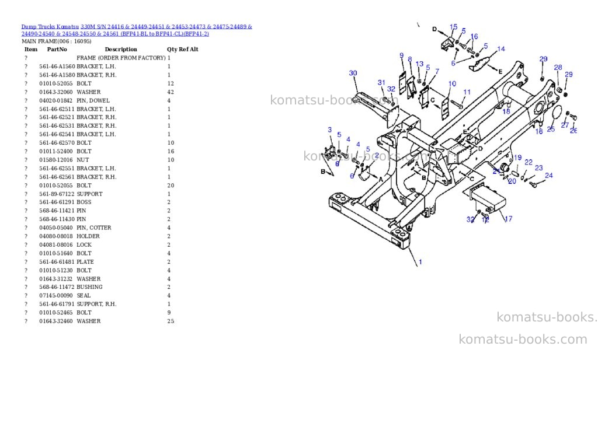Select part number 01011-52400
Image resolution: width=598 pixels, height=423 pixels.
tap(55, 151)
